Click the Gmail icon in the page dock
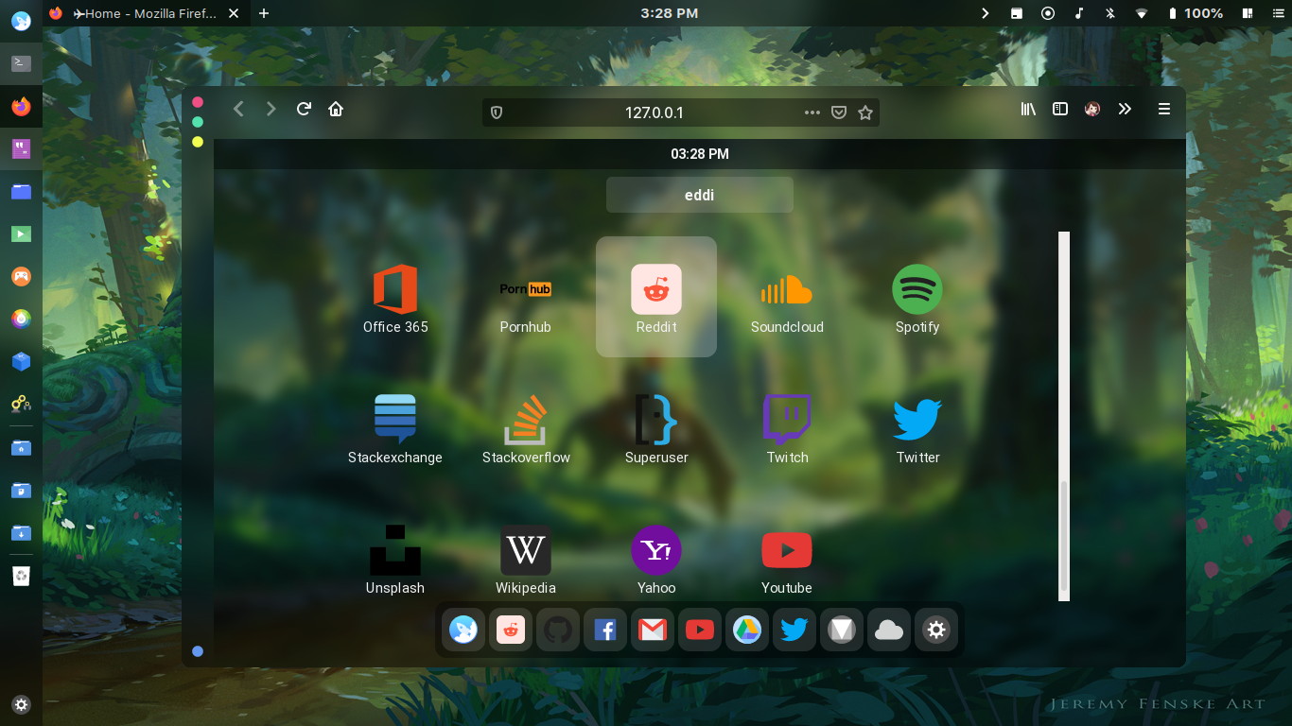This screenshot has height=726, width=1292. 653,630
